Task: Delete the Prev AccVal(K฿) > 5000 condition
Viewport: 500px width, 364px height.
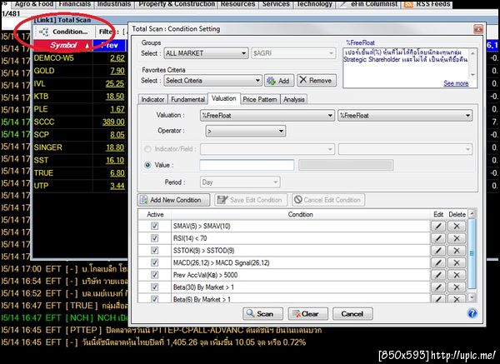Action: [457, 275]
